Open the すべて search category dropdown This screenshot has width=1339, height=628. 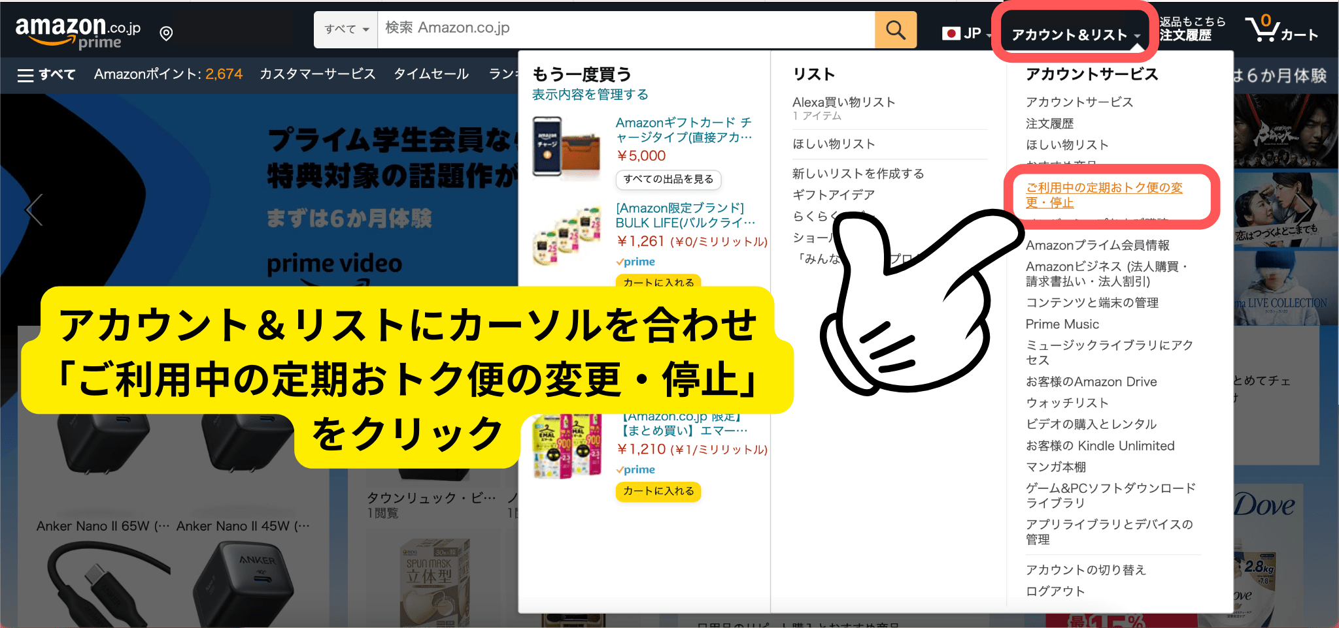(x=345, y=29)
